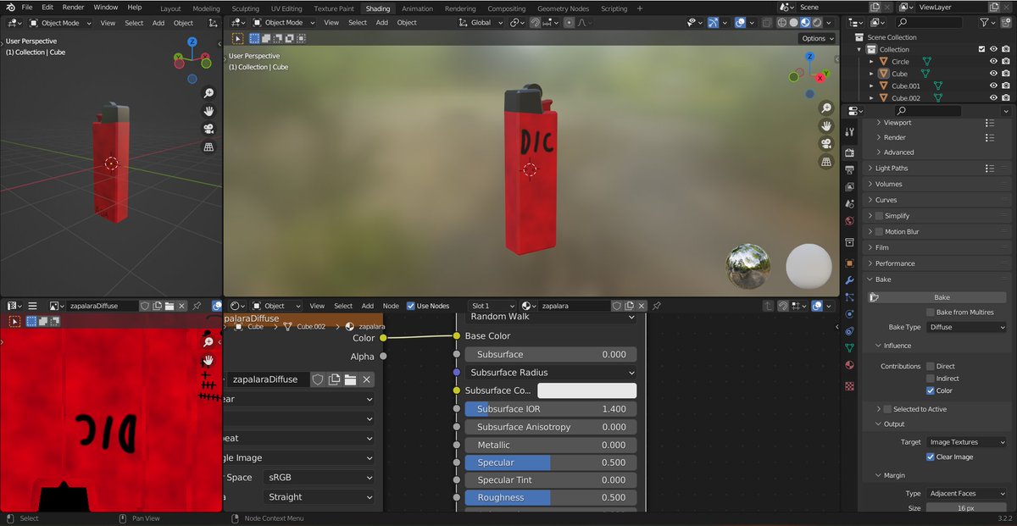Open the World properties tab icon
The width and height of the screenshot is (1017, 526).
(x=849, y=221)
